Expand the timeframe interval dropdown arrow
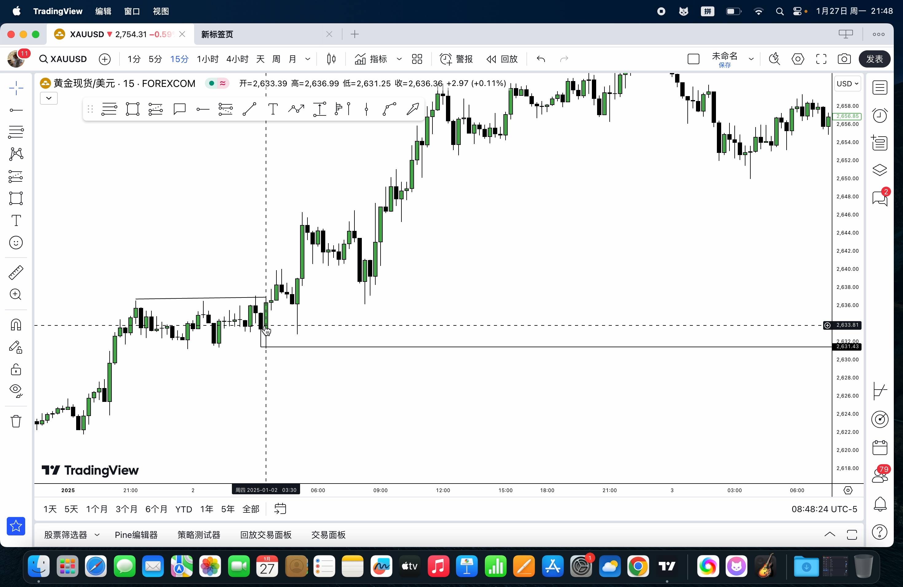Image resolution: width=903 pixels, height=587 pixels. click(x=308, y=59)
